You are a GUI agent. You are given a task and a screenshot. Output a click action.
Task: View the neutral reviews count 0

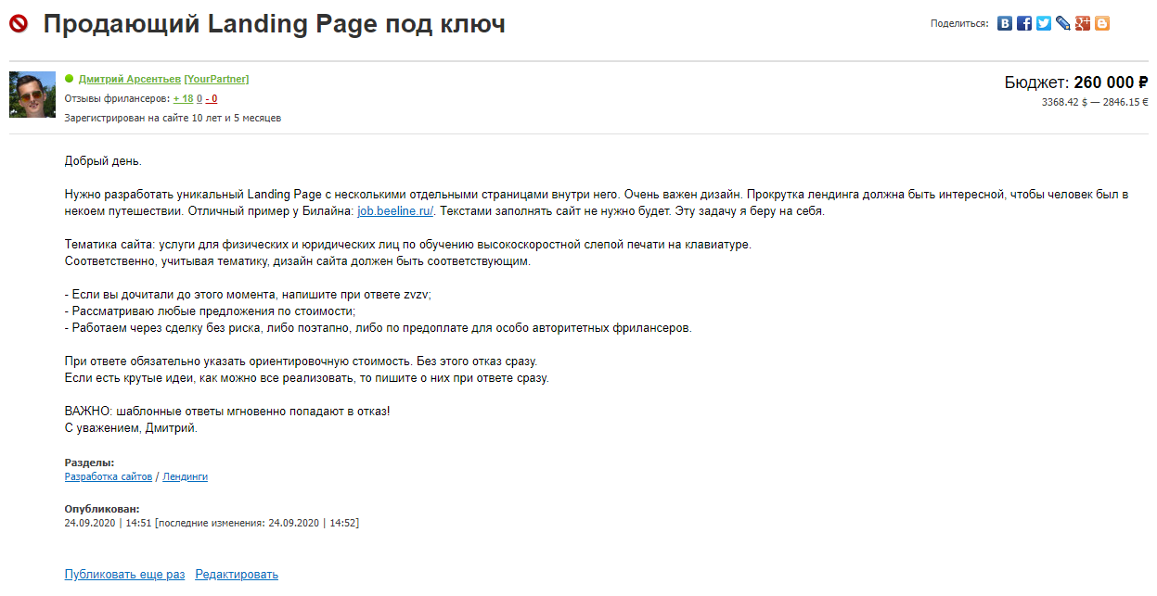coord(199,98)
